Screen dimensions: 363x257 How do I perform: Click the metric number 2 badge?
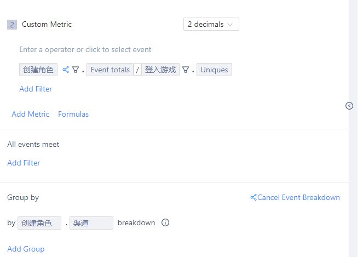pyautogui.click(x=11, y=25)
